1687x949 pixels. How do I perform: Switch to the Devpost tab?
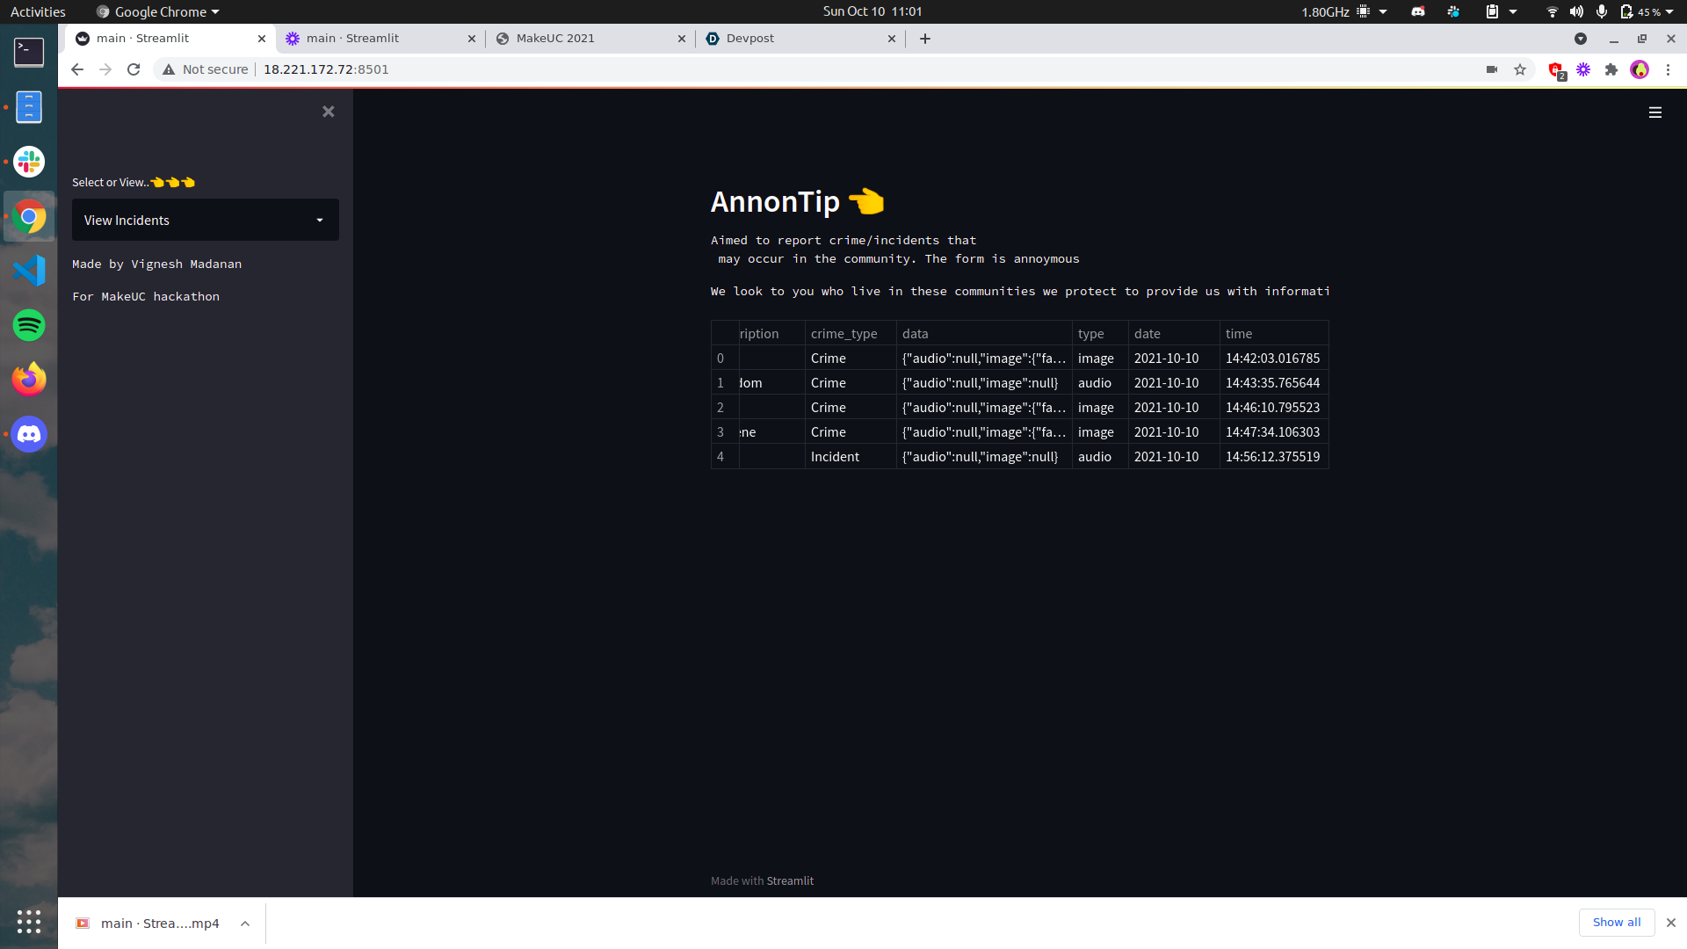[750, 39]
